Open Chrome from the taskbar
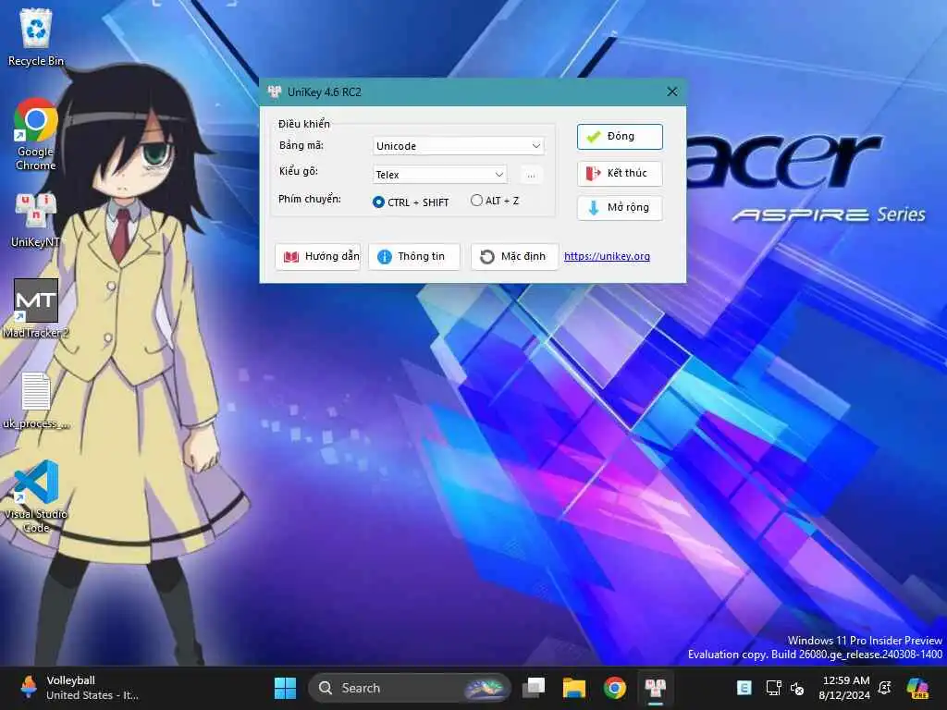 point(614,688)
